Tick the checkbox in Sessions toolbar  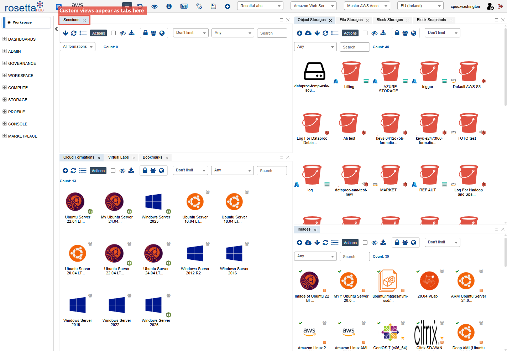[x=113, y=33]
